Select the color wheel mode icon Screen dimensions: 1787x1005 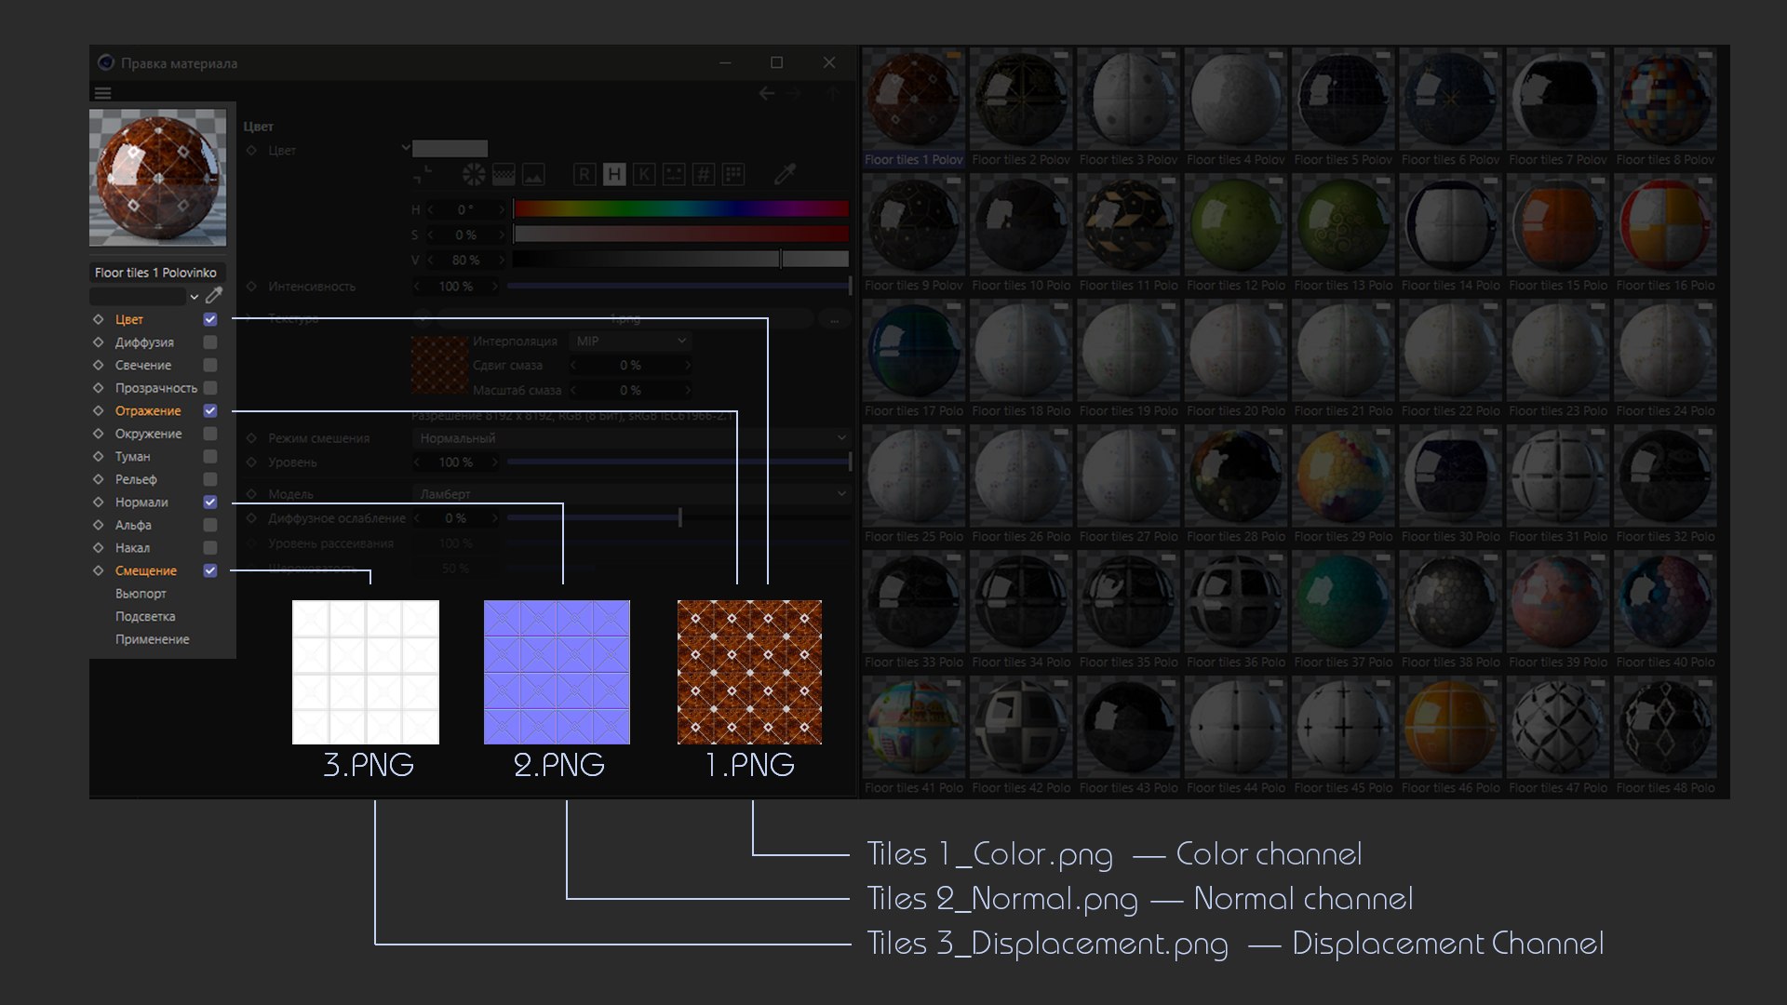(474, 174)
